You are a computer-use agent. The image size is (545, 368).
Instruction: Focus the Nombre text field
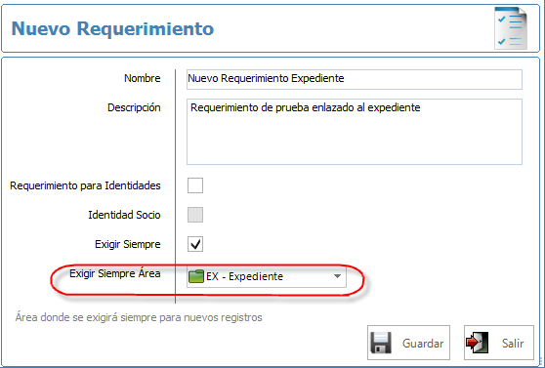point(355,79)
